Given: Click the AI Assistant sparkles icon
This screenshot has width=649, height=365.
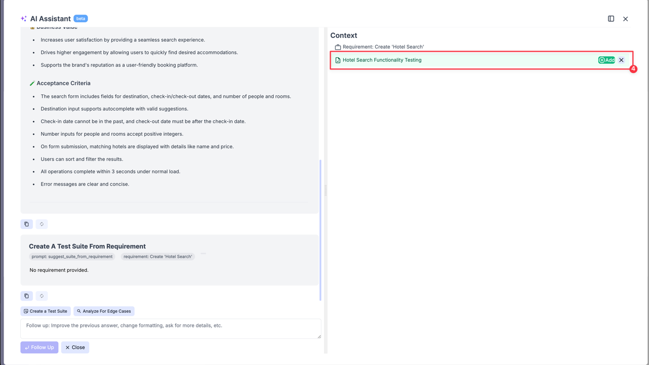Looking at the screenshot, I should pyautogui.click(x=23, y=18).
